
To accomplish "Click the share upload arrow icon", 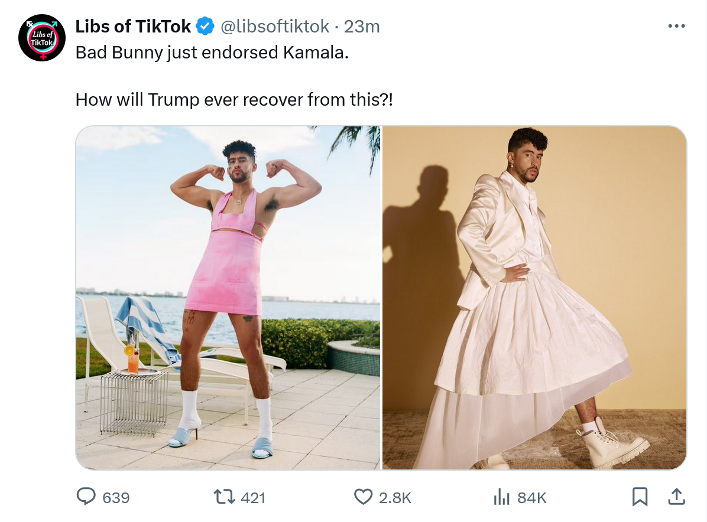I will pos(676,497).
